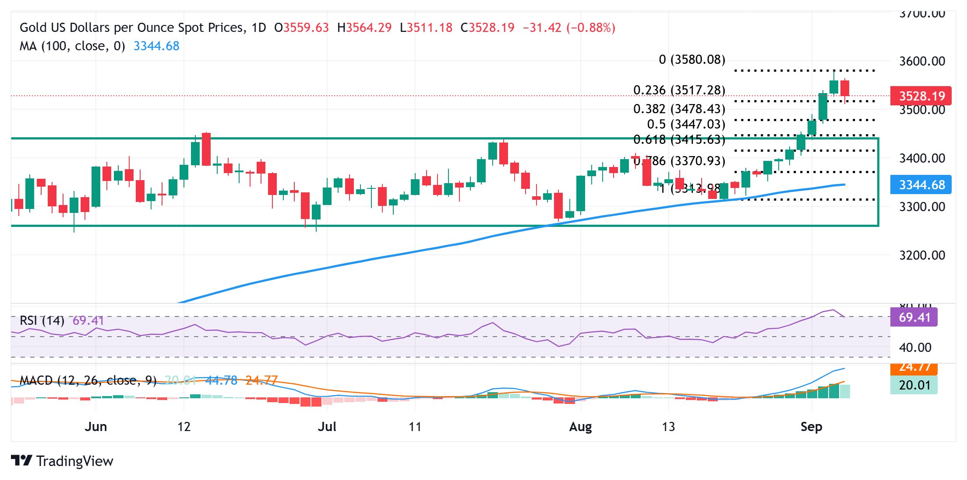Click the blue 3344.68 moving average tag
This screenshot has height=480, width=967.
point(921,185)
